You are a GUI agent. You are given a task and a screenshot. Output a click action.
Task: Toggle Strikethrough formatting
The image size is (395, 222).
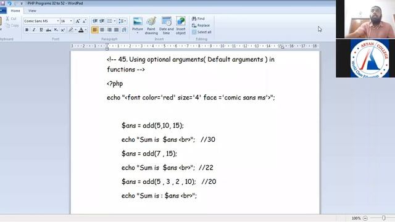pyautogui.click(x=48, y=30)
